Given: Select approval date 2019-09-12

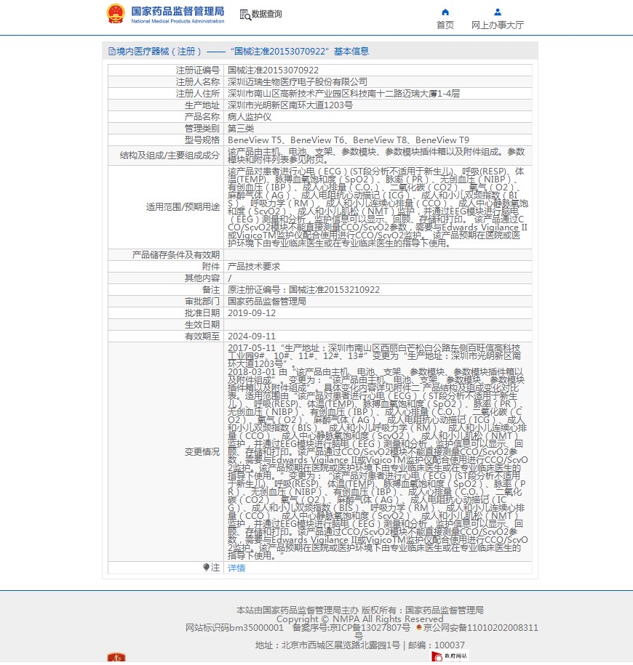Looking at the screenshot, I should [252, 313].
